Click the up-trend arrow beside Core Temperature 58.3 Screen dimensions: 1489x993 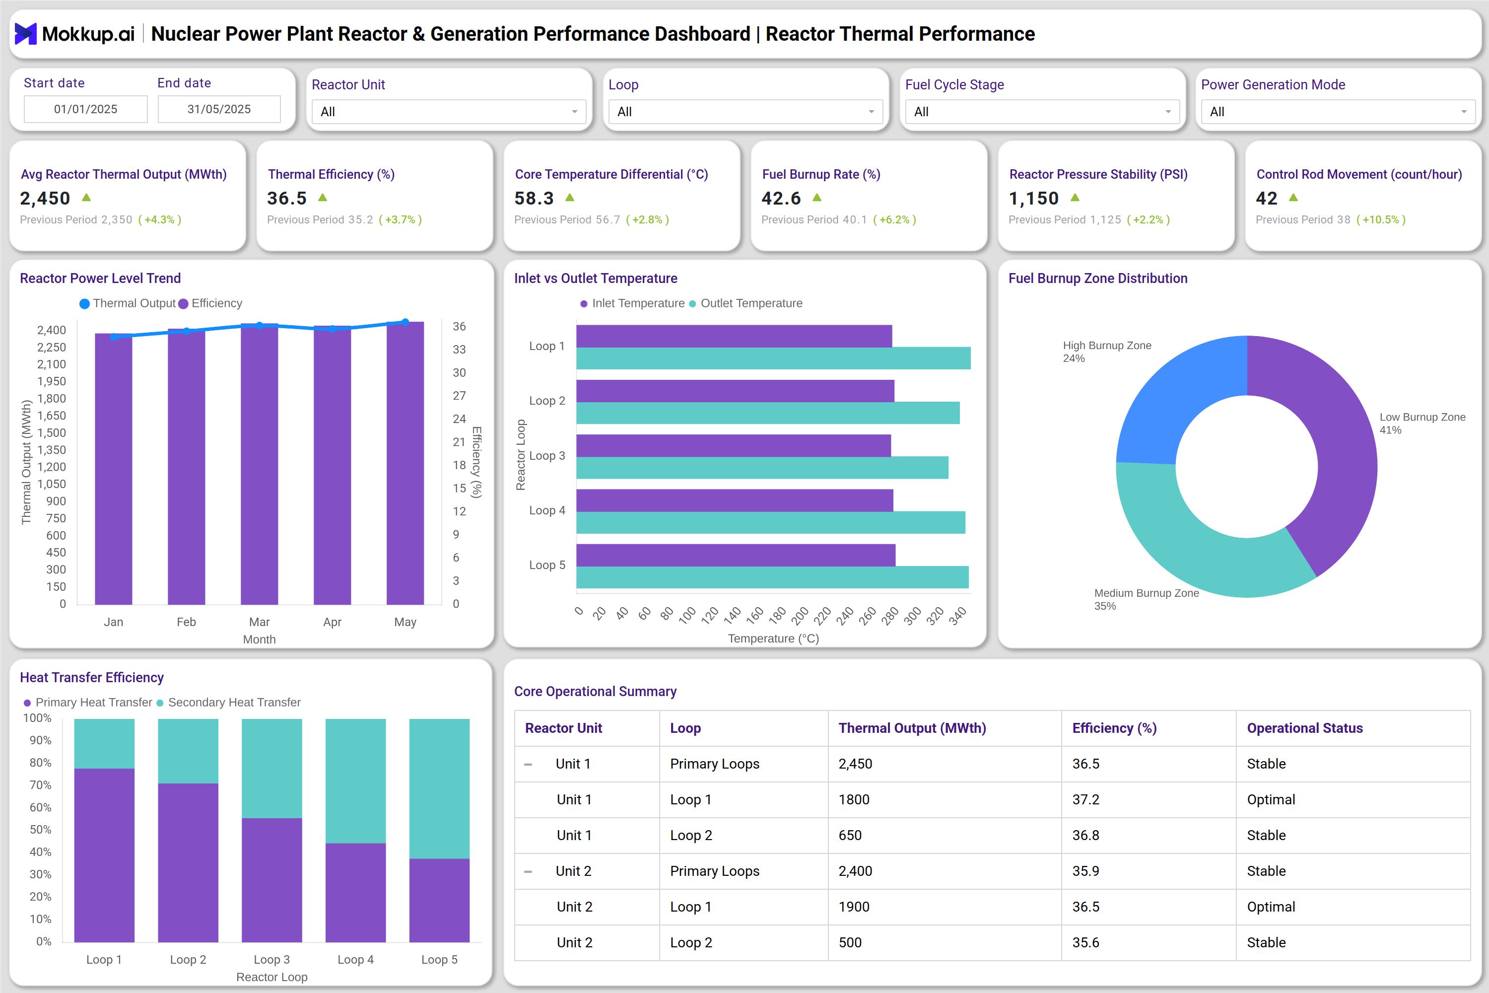click(x=570, y=198)
